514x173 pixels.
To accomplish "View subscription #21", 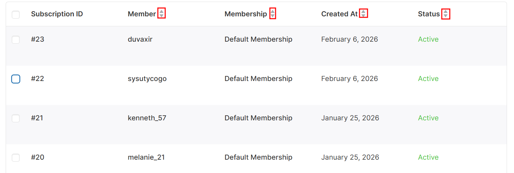I will pos(37,118).
